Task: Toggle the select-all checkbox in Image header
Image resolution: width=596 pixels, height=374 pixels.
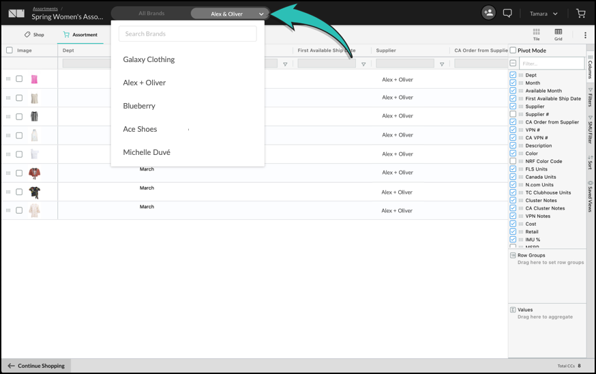Action: [10, 51]
